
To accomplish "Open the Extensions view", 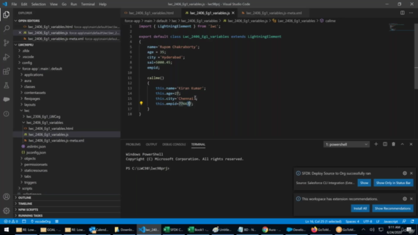I will click(7, 71).
